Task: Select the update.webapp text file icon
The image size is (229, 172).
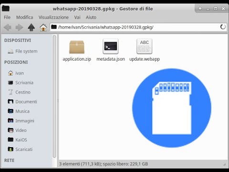Action: [144, 46]
